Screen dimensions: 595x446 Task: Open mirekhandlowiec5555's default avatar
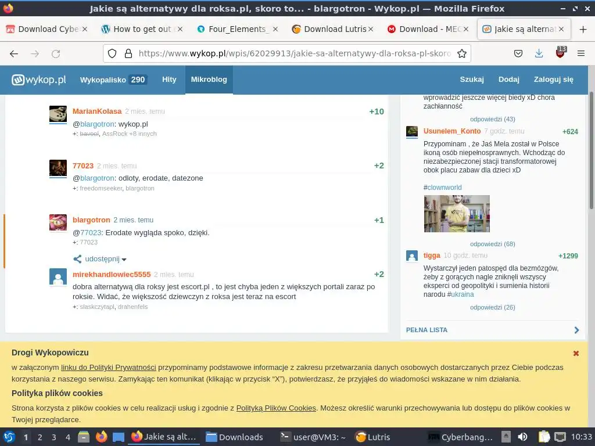point(58,277)
